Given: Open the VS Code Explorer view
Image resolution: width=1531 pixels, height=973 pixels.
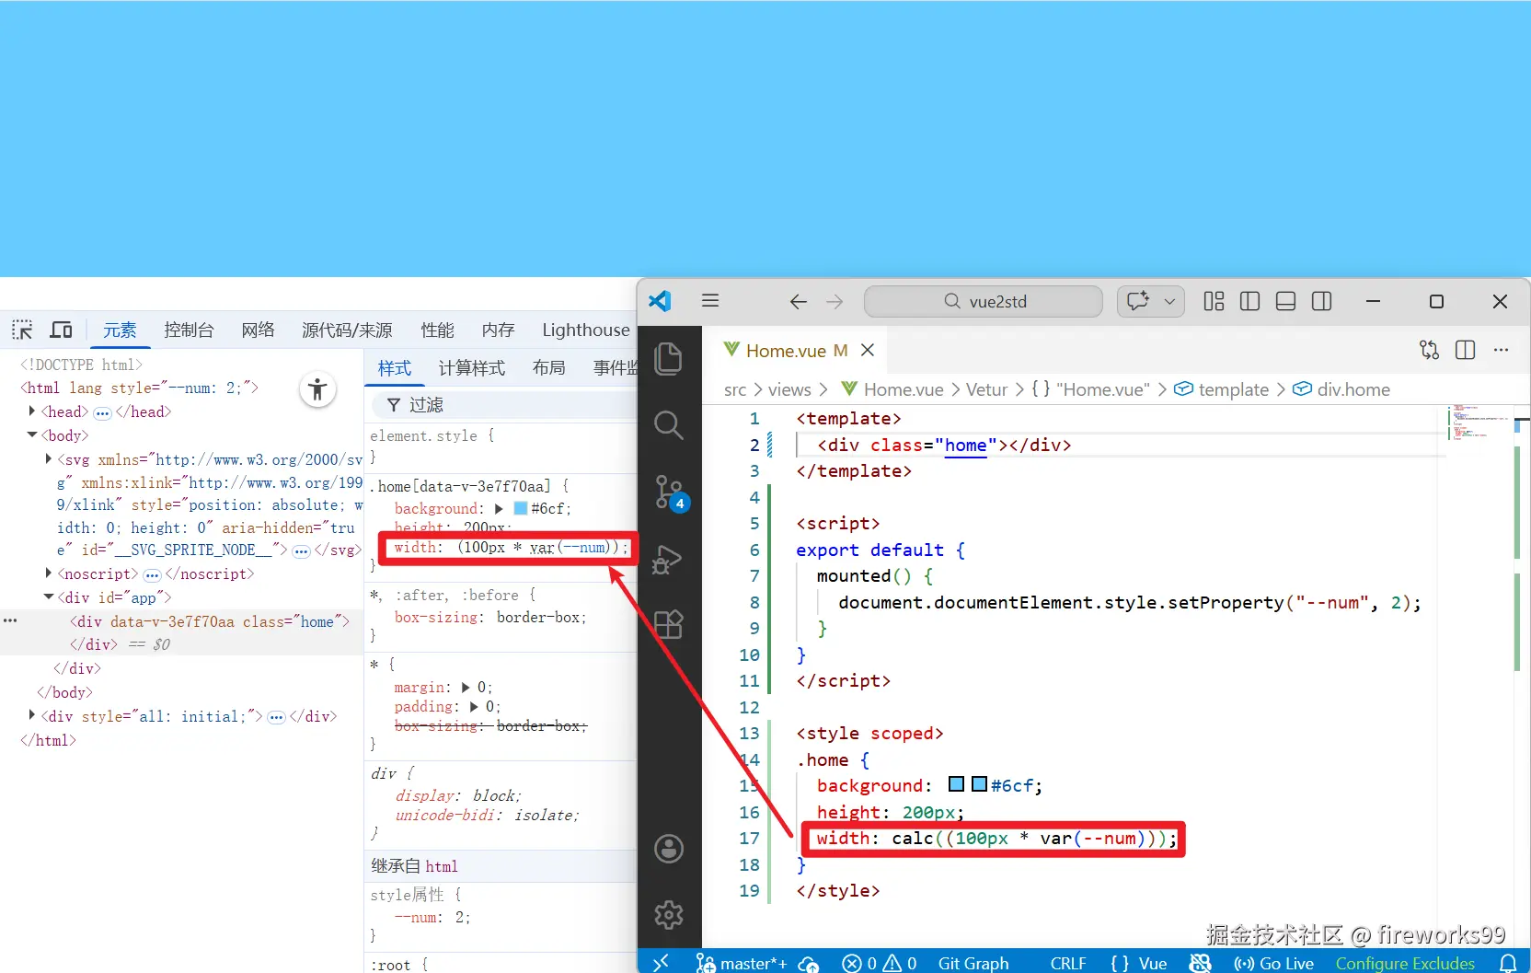Looking at the screenshot, I should pyautogui.click(x=668, y=358).
